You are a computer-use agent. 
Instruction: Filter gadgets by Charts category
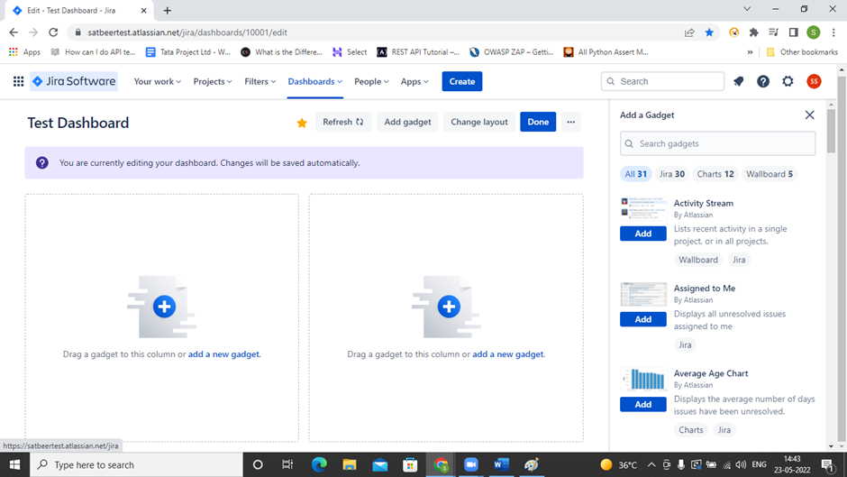(x=715, y=174)
